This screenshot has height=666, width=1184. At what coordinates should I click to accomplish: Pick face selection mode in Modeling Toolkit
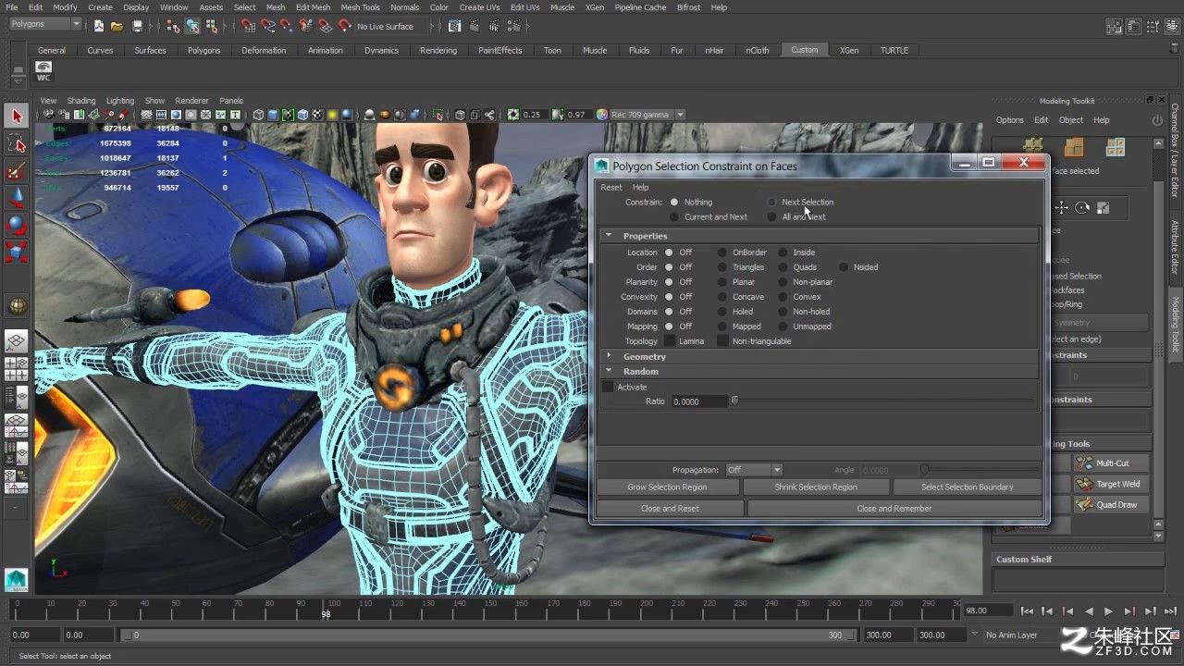point(1116,148)
